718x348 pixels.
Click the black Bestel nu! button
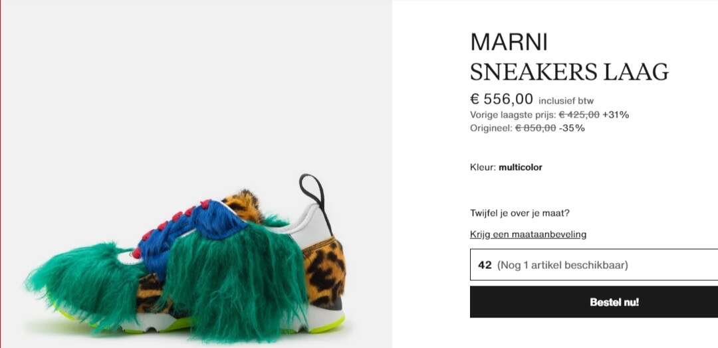coord(594,302)
